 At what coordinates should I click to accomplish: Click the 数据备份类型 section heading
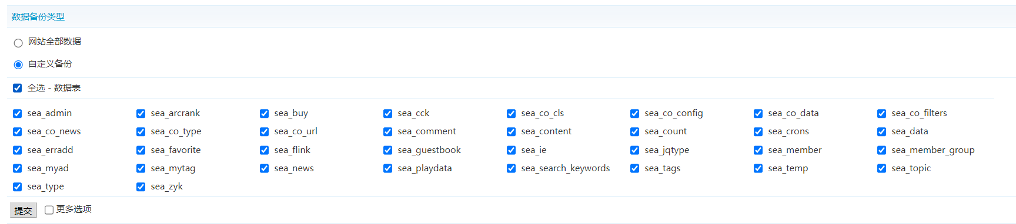[x=38, y=17]
